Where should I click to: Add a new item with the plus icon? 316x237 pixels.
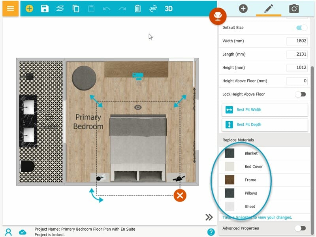click(x=29, y=8)
